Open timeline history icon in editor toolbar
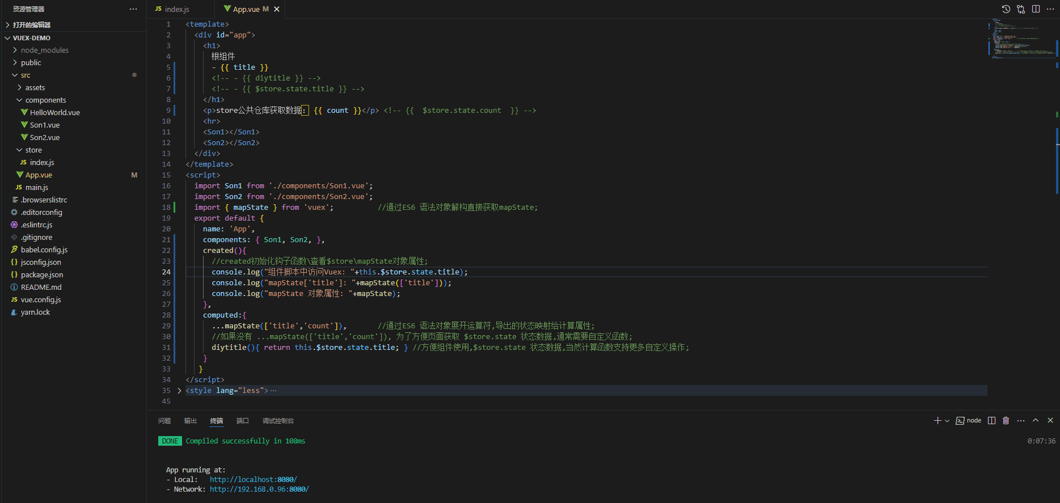 point(1006,9)
